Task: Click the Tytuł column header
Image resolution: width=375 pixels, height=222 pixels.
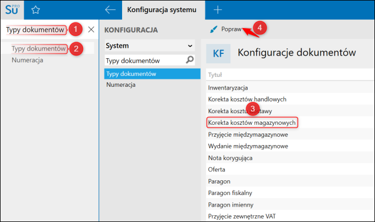Action: coord(215,75)
